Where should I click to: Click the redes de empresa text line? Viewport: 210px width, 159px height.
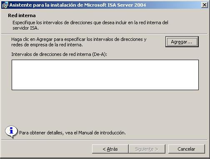[x=47, y=45]
